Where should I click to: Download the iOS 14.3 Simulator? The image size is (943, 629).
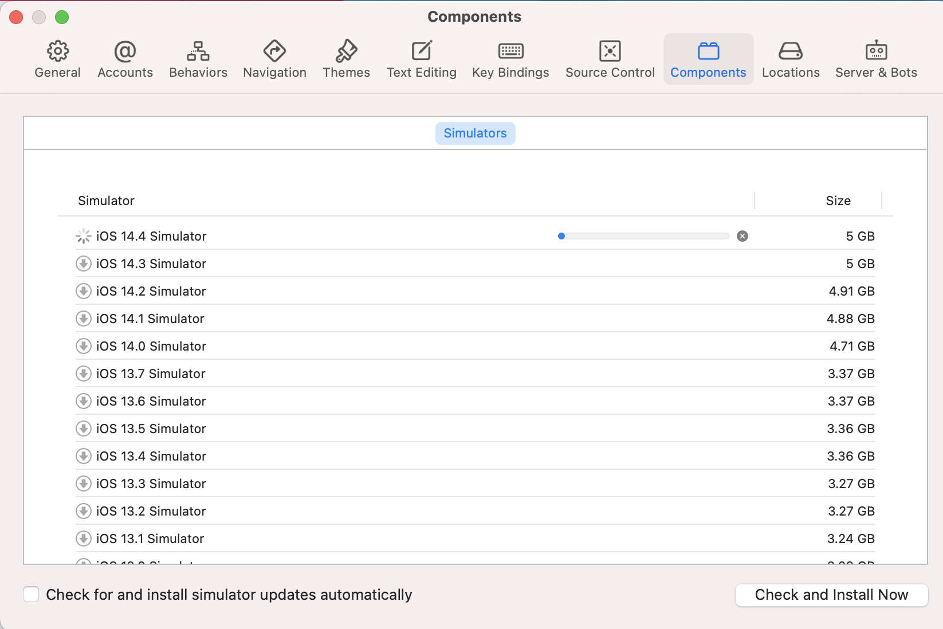(84, 264)
